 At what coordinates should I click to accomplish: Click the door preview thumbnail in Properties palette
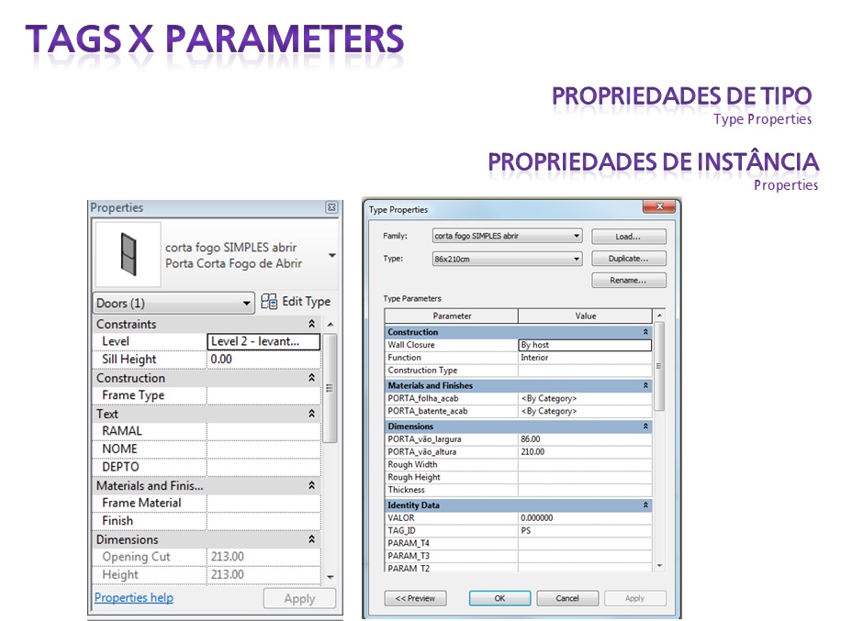point(127,254)
